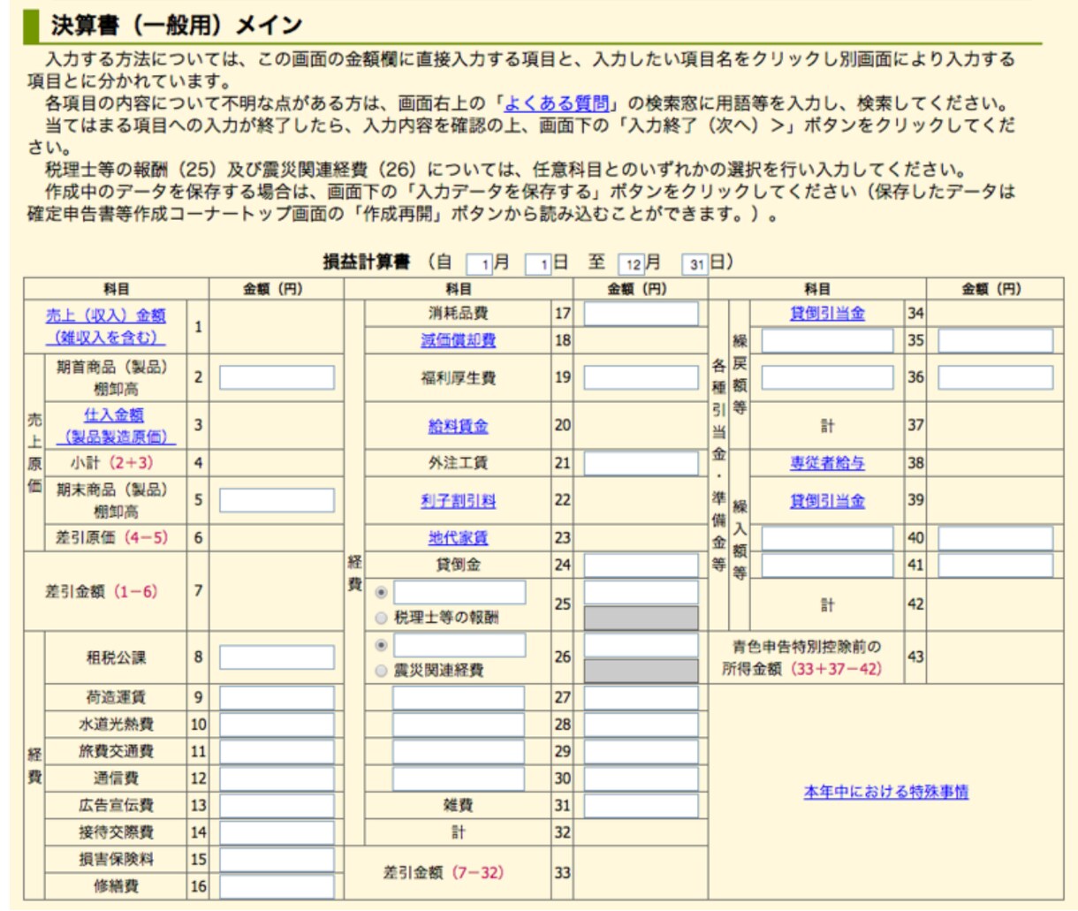Click the item name field in row 35
1078x911 pixels.
click(827, 340)
